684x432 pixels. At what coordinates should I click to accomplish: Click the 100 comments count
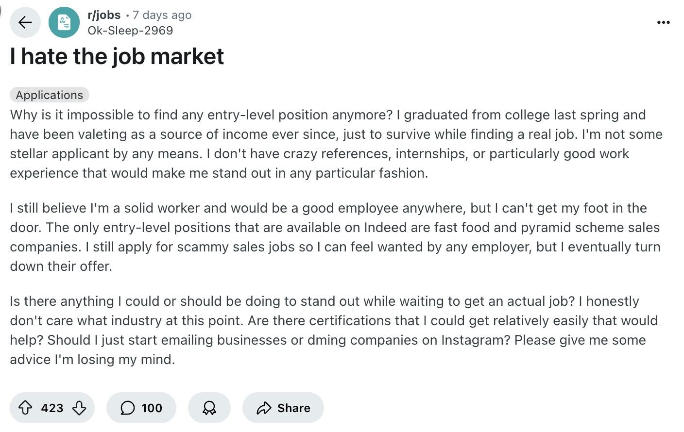coord(152,408)
